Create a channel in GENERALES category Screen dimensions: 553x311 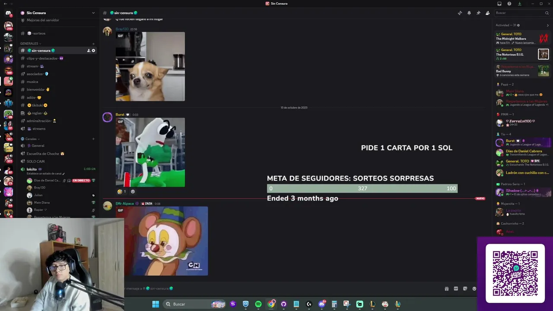[93, 44]
